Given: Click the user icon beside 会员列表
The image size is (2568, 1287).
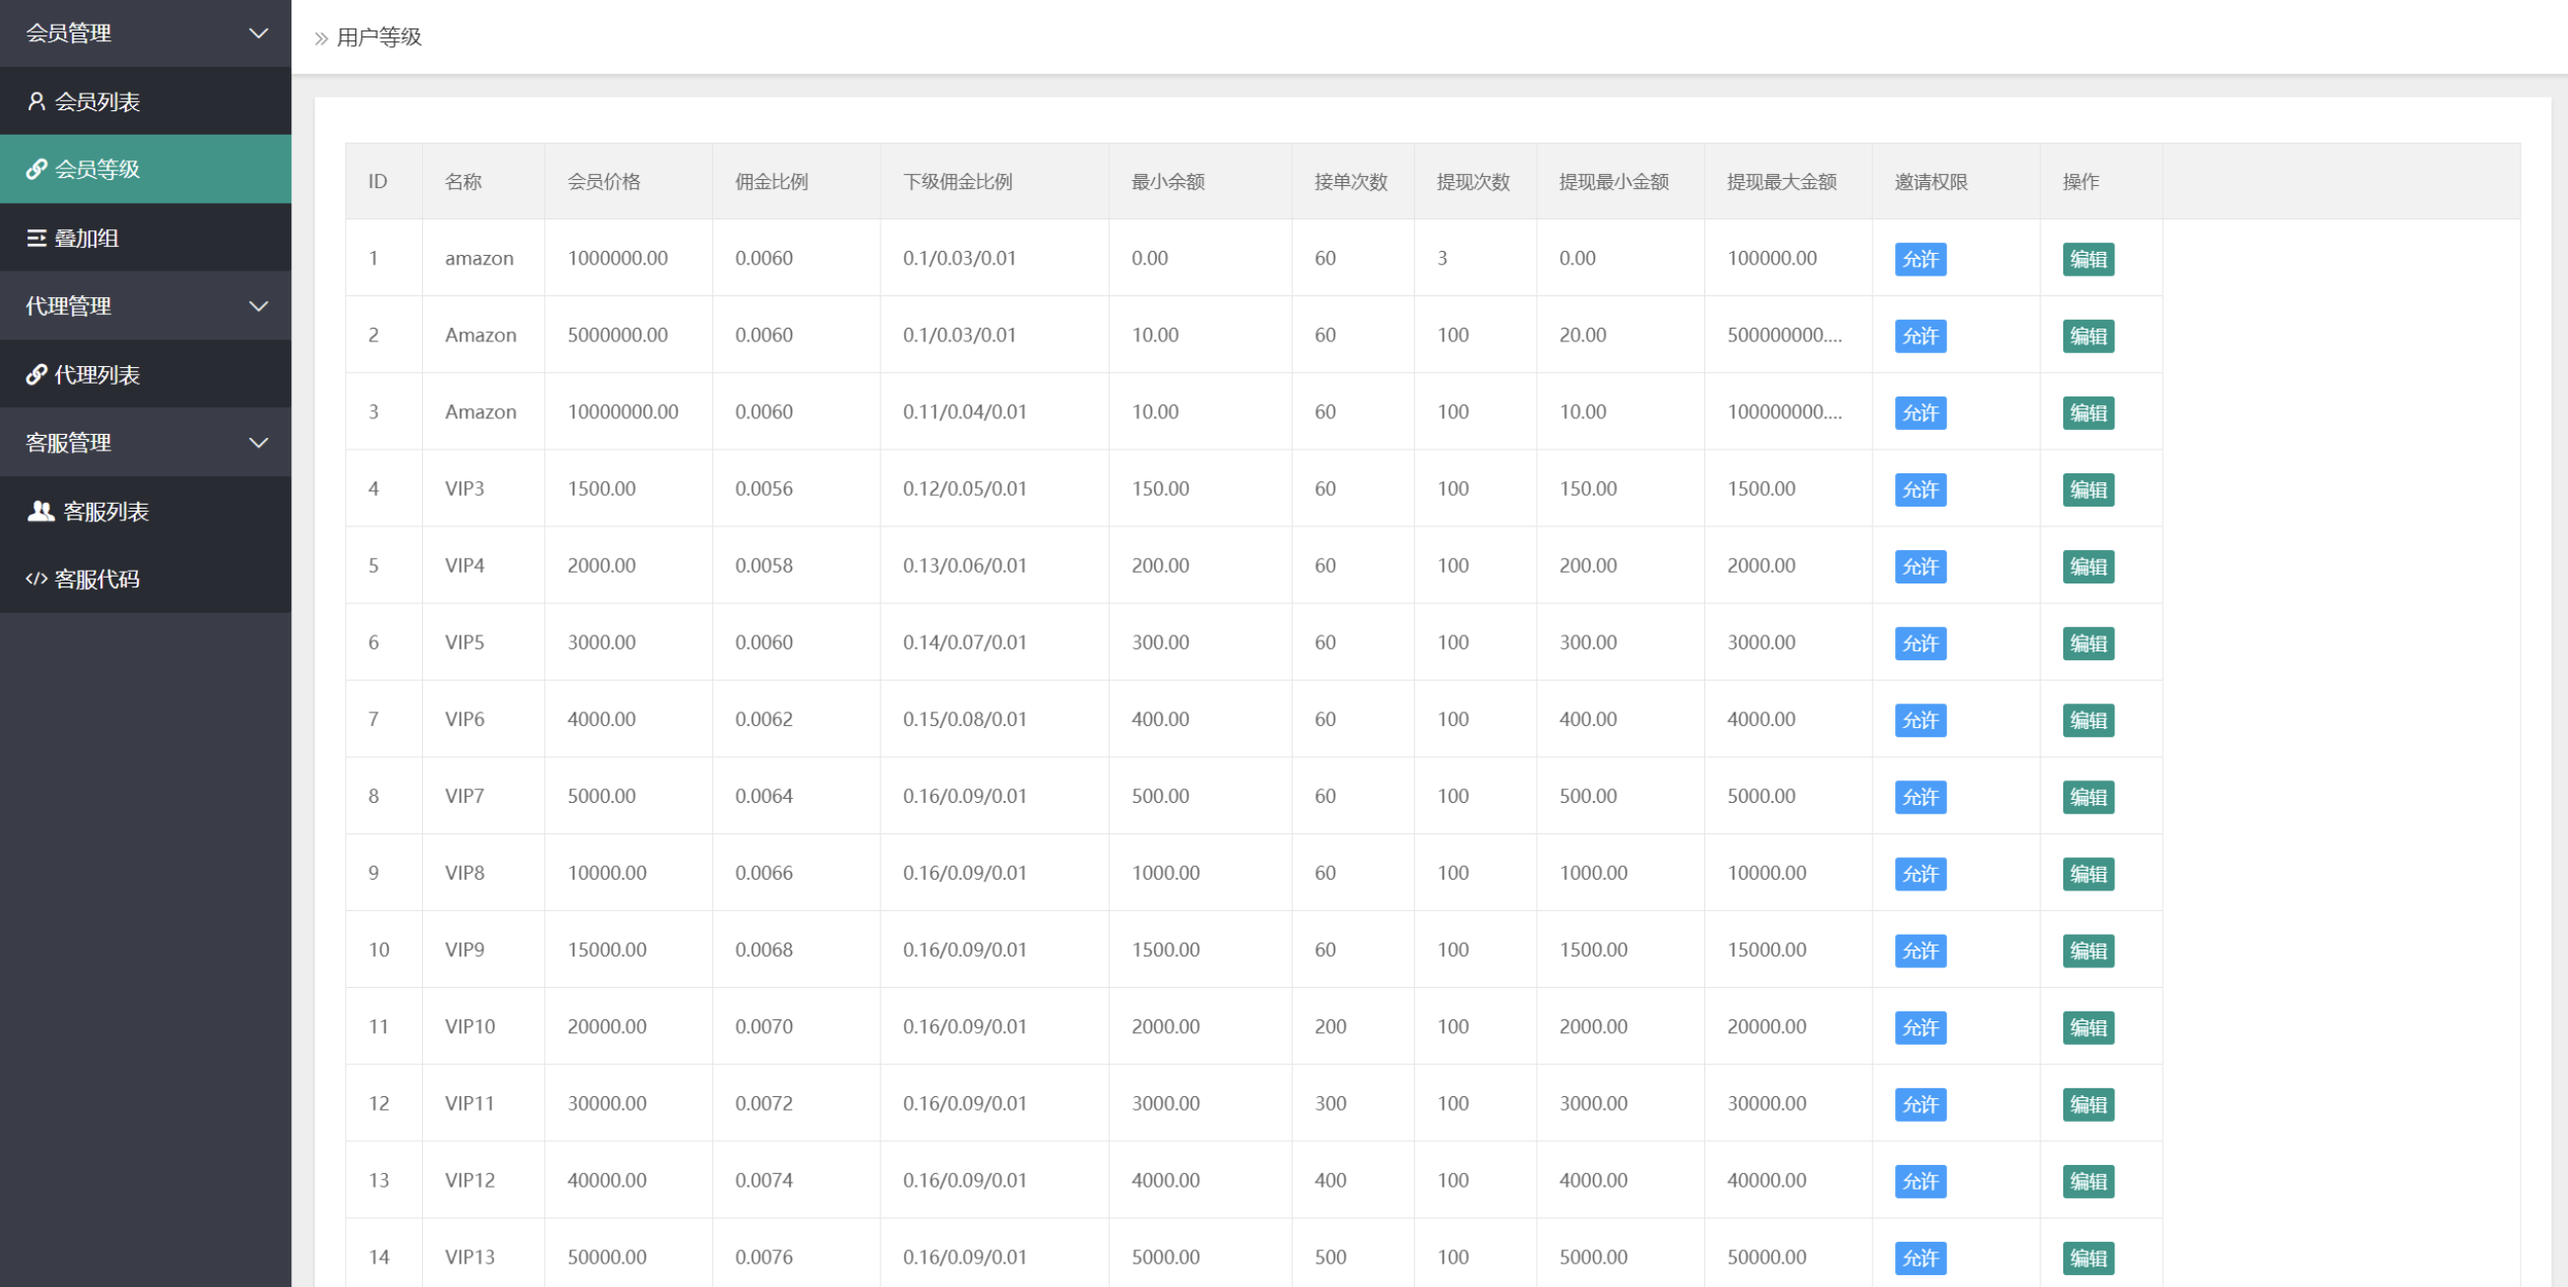Looking at the screenshot, I should [x=36, y=101].
